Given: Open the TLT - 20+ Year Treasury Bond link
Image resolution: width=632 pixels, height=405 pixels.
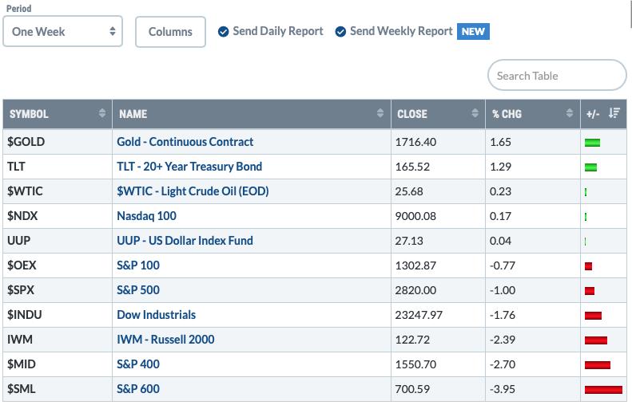Looking at the screenshot, I should [x=189, y=167].
